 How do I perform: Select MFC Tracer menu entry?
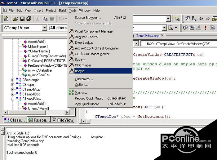tap(100, 65)
